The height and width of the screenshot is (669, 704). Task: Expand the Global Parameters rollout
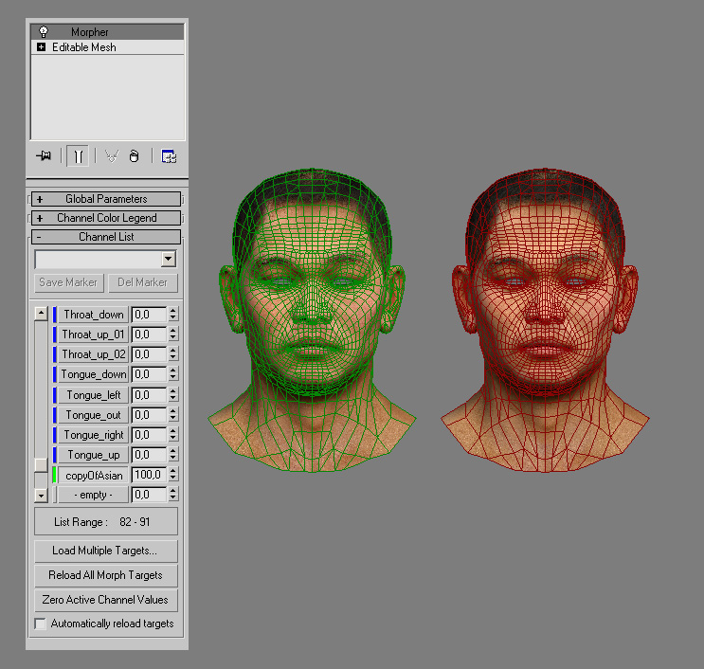[106, 199]
